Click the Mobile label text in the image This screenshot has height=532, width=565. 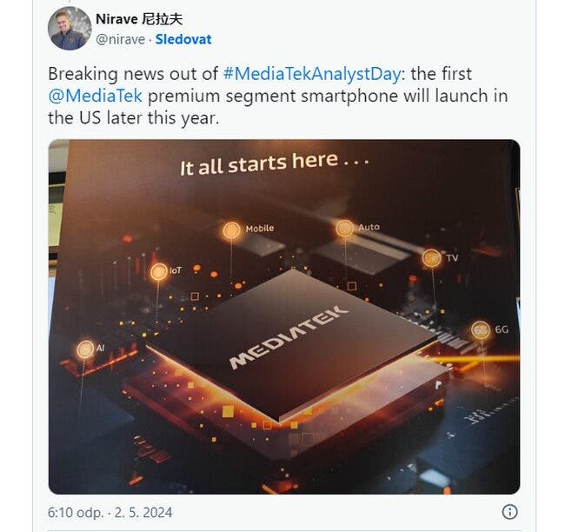point(260,228)
